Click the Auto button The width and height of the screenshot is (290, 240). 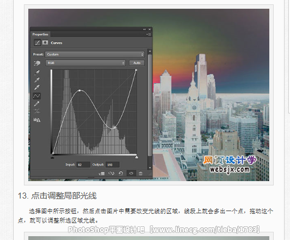click(x=137, y=63)
